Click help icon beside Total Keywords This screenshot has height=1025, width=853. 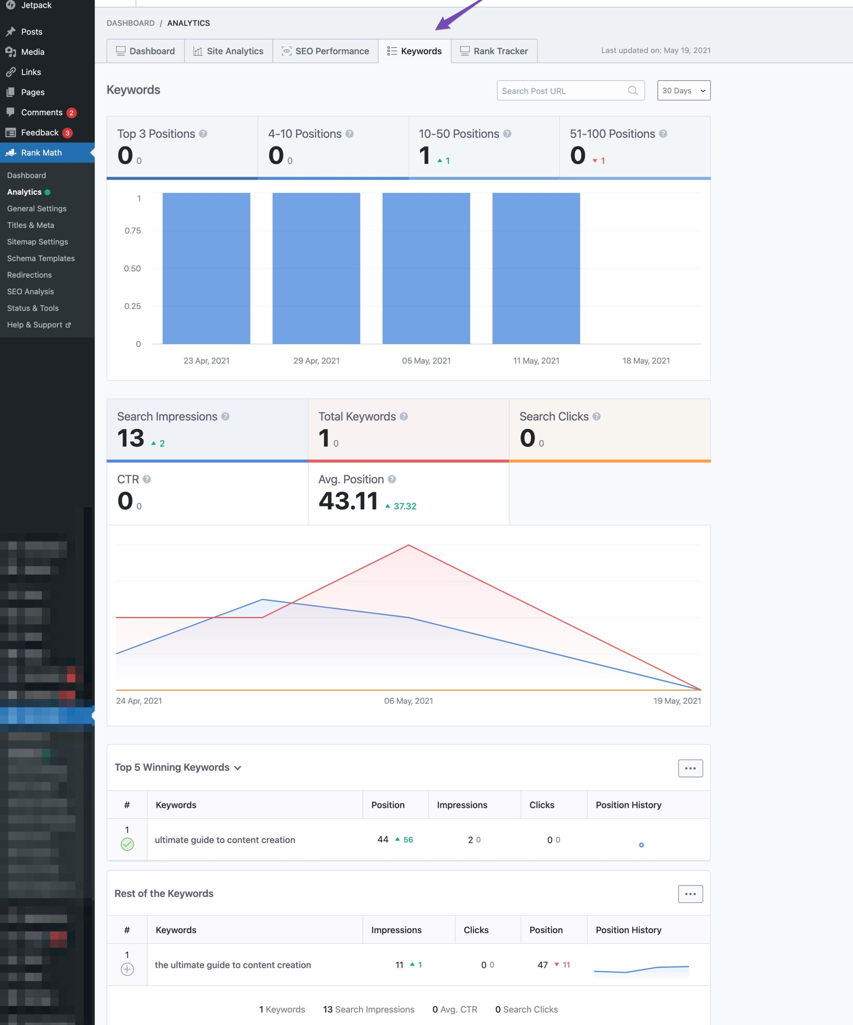click(x=403, y=416)
